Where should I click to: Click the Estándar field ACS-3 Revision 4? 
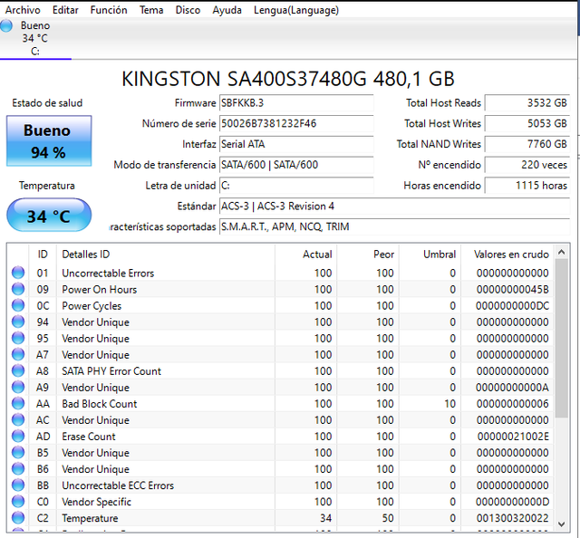click(395, 207)
